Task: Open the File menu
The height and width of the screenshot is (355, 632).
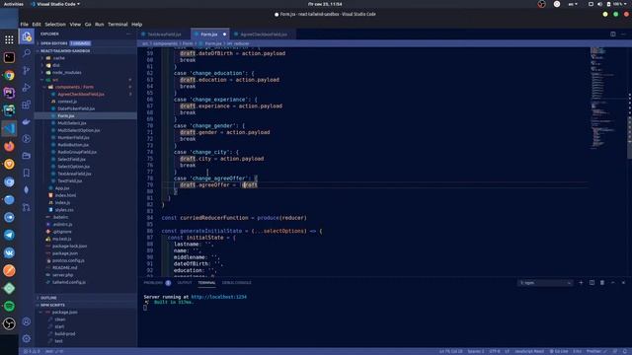Action: pyautogui.click(x=24, y=24)
